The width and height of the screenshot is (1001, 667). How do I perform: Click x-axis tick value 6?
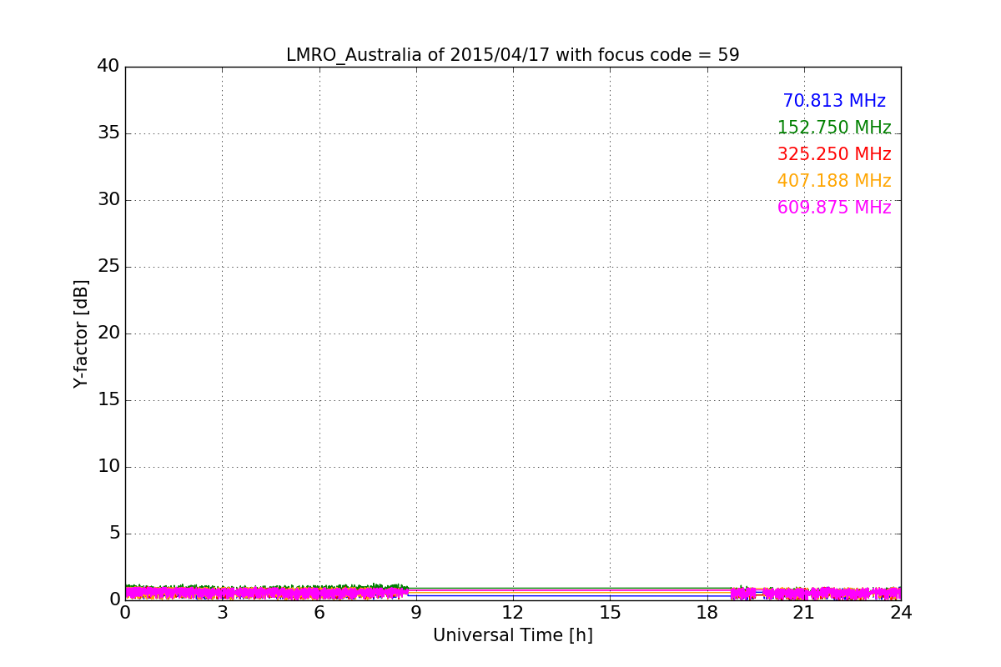(319, 613)
